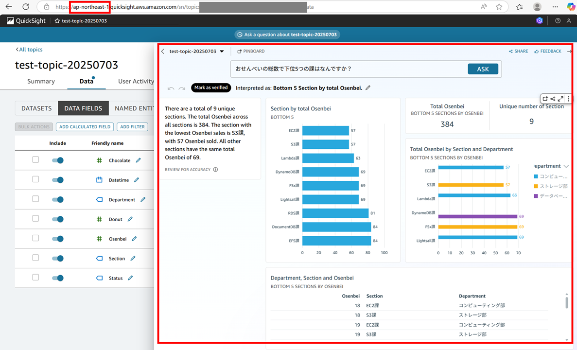
Task: Open the QuickSight help icon
Action: pos(558,20)
